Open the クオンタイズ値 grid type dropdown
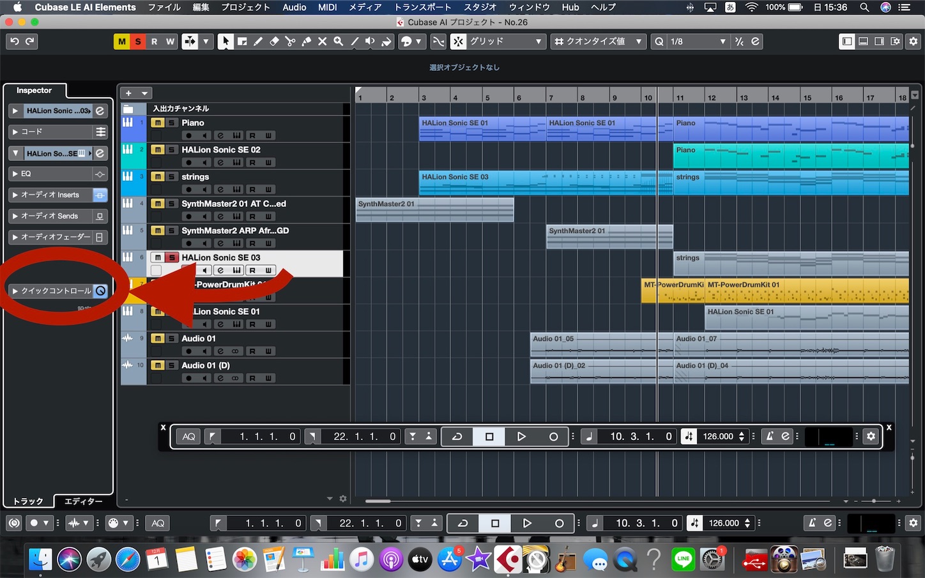The width and height of the screenshot is (925, 578). click(599, 42)
